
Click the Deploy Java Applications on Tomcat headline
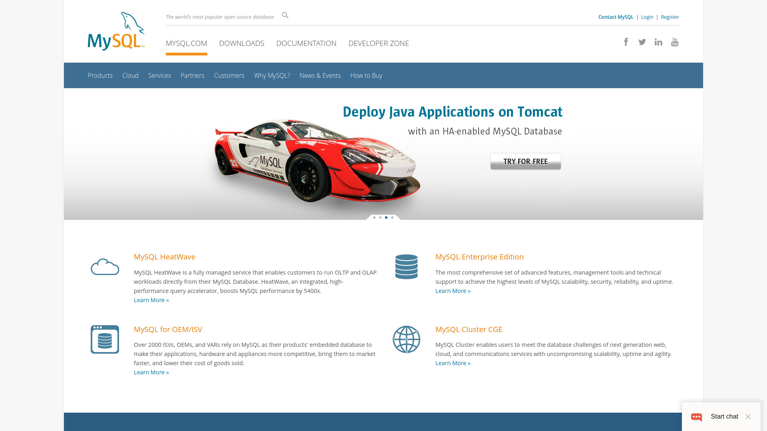click(x=453, y=112)
